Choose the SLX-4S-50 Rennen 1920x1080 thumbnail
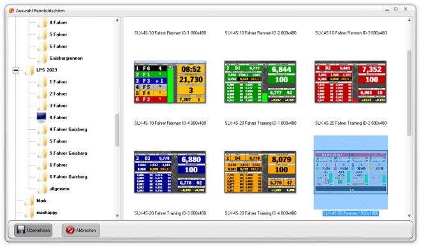This screenshot has height=247, width=421. coord(351,172)
